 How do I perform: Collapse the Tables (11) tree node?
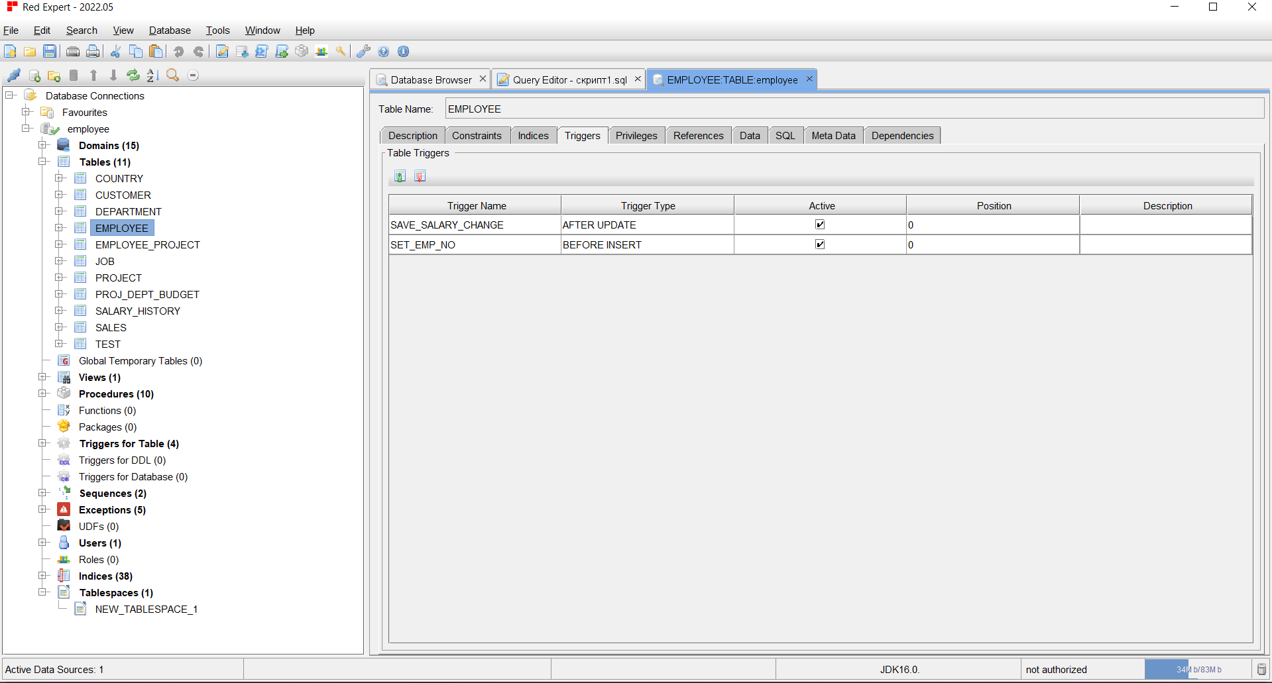pyautogui.click(x=43, y=162)
